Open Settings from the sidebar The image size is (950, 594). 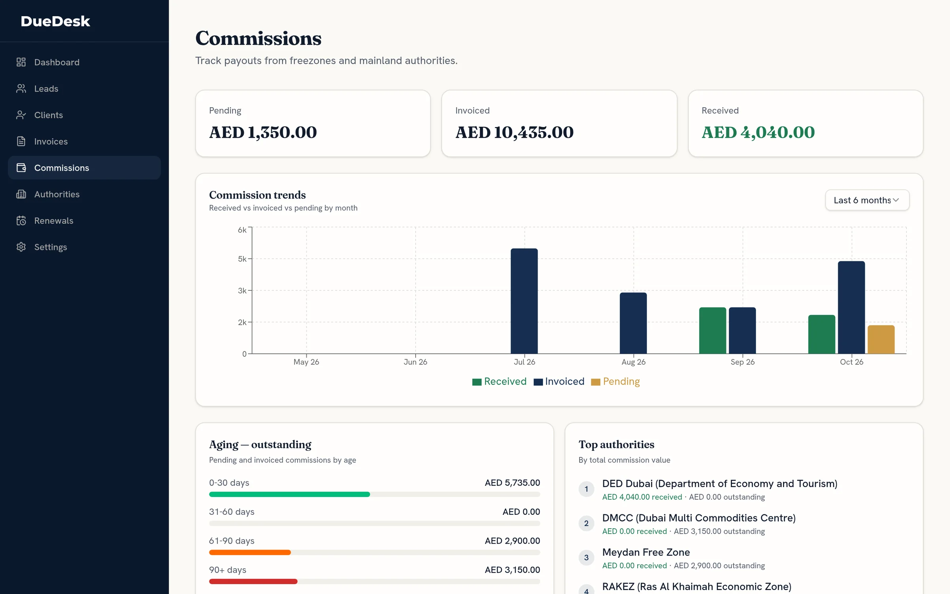pos(84,247)
